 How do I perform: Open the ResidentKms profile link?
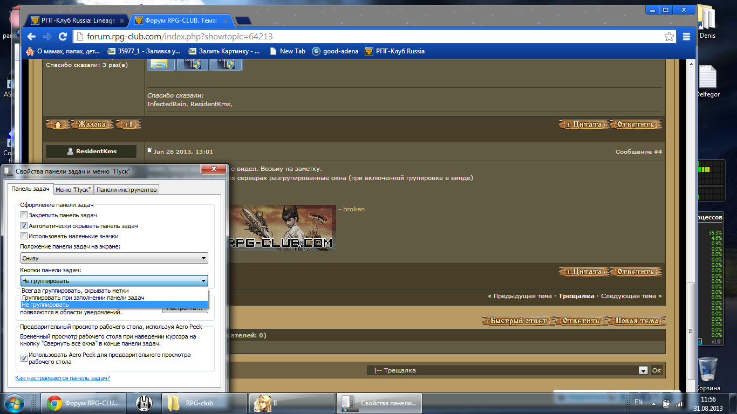point(96,151)
